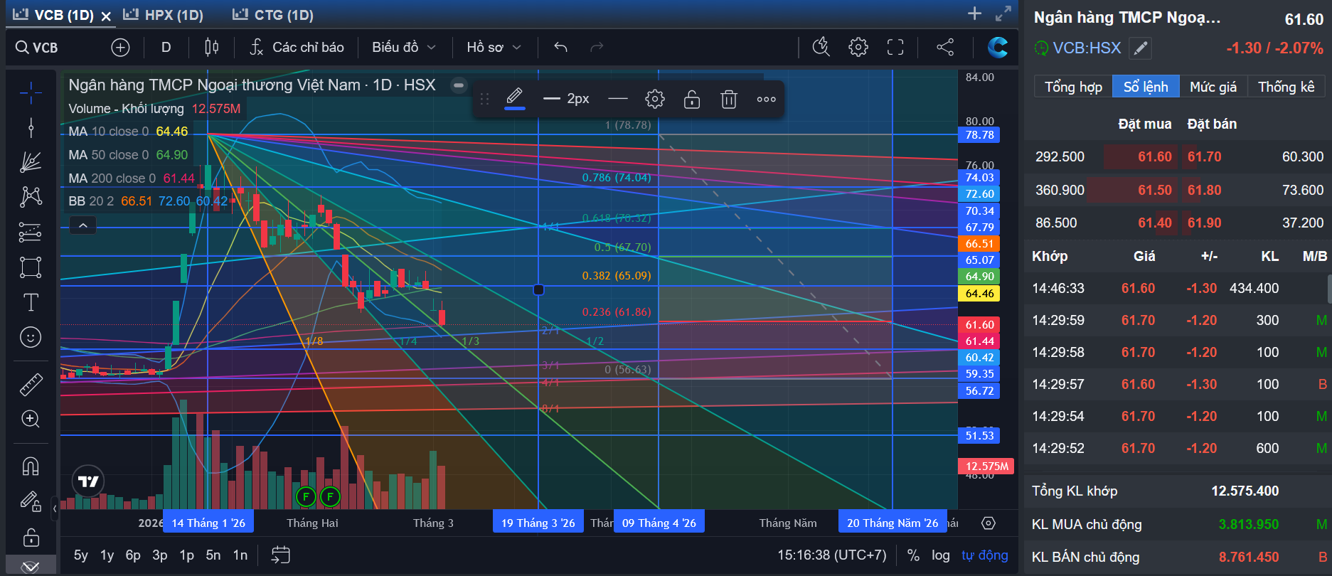This screenshot has width=1332, height=576.
Task: Select the ruler measure tool
Action: pos(31,385)
